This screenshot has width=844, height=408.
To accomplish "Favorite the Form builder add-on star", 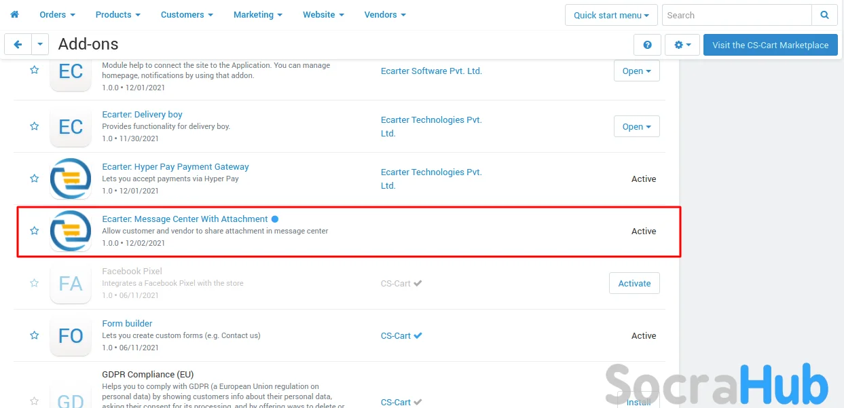I will click(34, 335).
